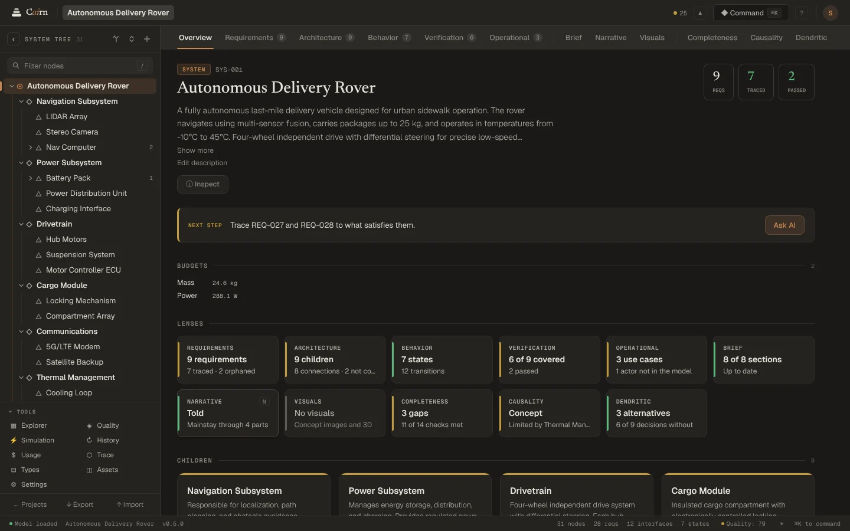The width and height of the screenshot is (850, 531).
Task: Toggle expand/collapse all tree nodes
Action: [132, 40]
